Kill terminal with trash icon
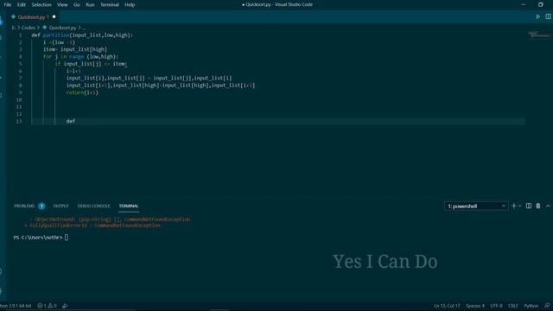Screen dimensions: 553x311 pyautogui.click(x=538, y=206)
